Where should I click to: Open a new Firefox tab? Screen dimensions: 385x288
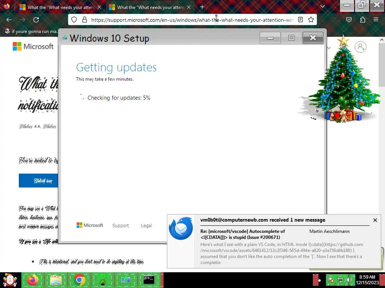pyautogui.click(x=202, y=7)
